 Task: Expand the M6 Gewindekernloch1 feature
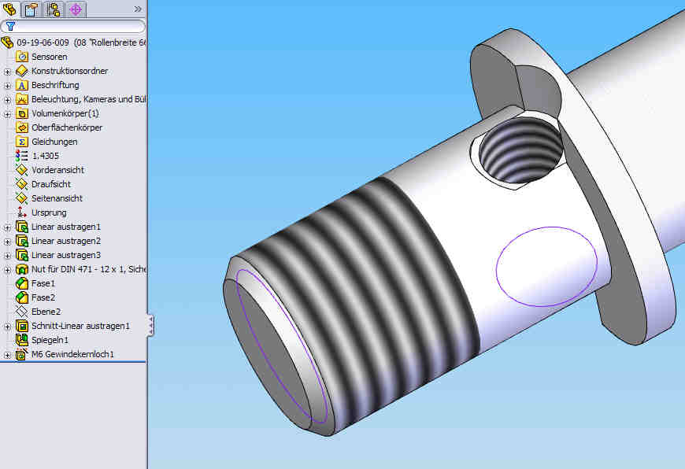[7, 355]
